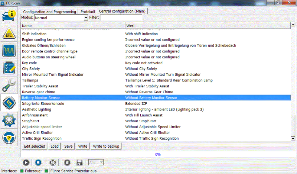Click the Write button
The image size is (297, 174).
pos(83,146)
